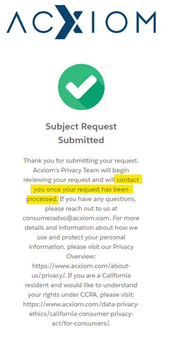The height and width of the screenshot is (346, 169).
Task: Click the highlighted word 'processed.'
Action: [x=42, y=199]
